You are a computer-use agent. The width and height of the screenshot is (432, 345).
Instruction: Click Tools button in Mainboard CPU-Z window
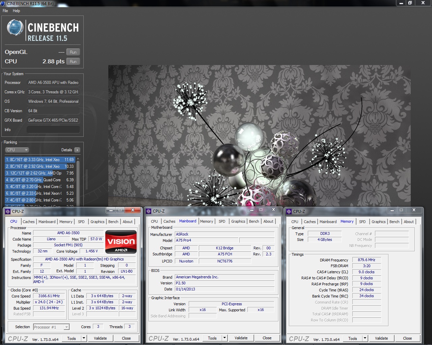[x=212, y=338]
